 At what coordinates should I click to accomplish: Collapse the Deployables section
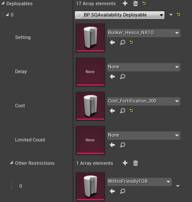point(3,3)
